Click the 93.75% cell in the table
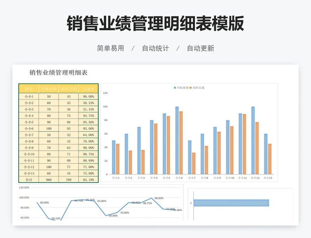This screenshot has height=238, width=311. tap(89, 116)
